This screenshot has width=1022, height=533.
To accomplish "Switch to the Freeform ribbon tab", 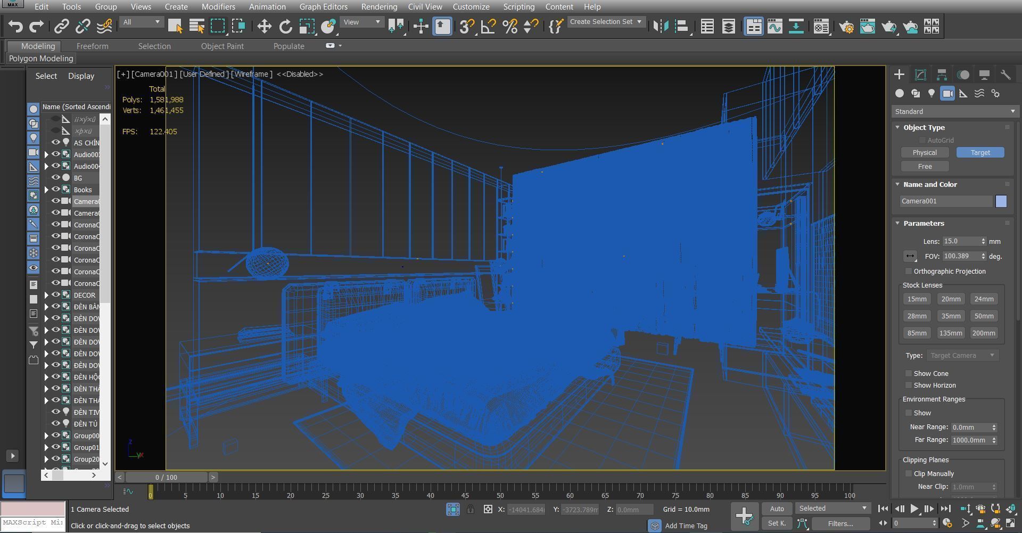I will click(x=92, y=46).
